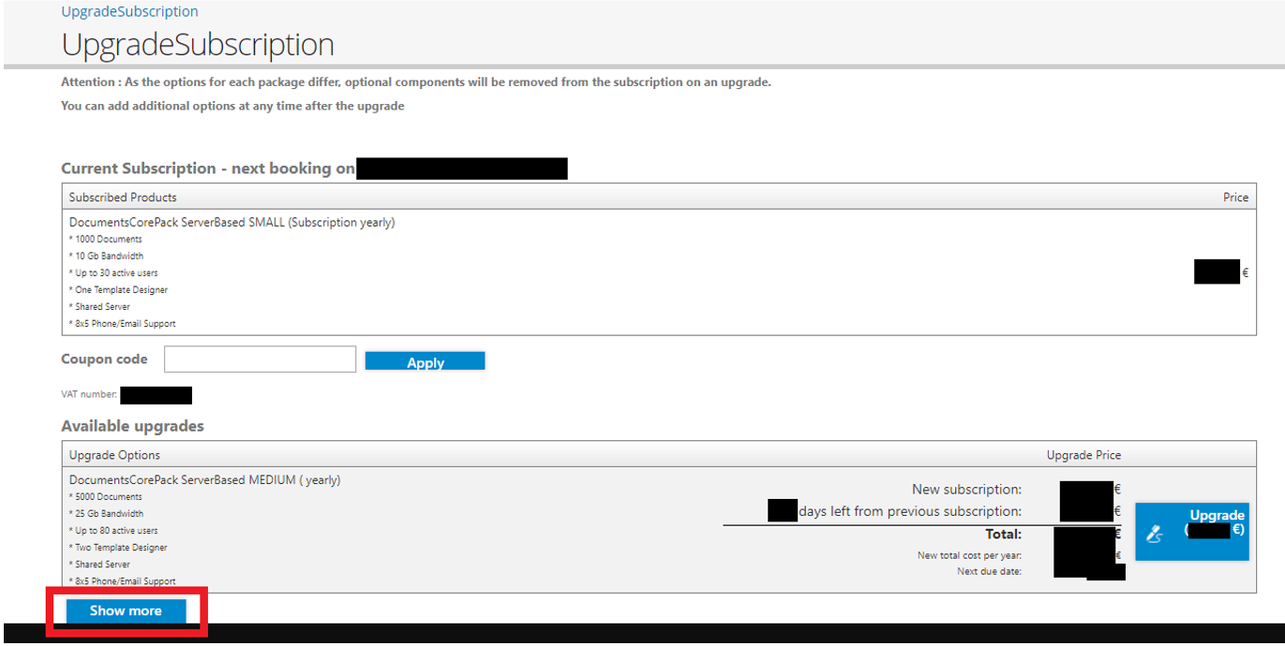Click the 'Price' column header
The image size is (1285, 646).
tap(1235, 198)
